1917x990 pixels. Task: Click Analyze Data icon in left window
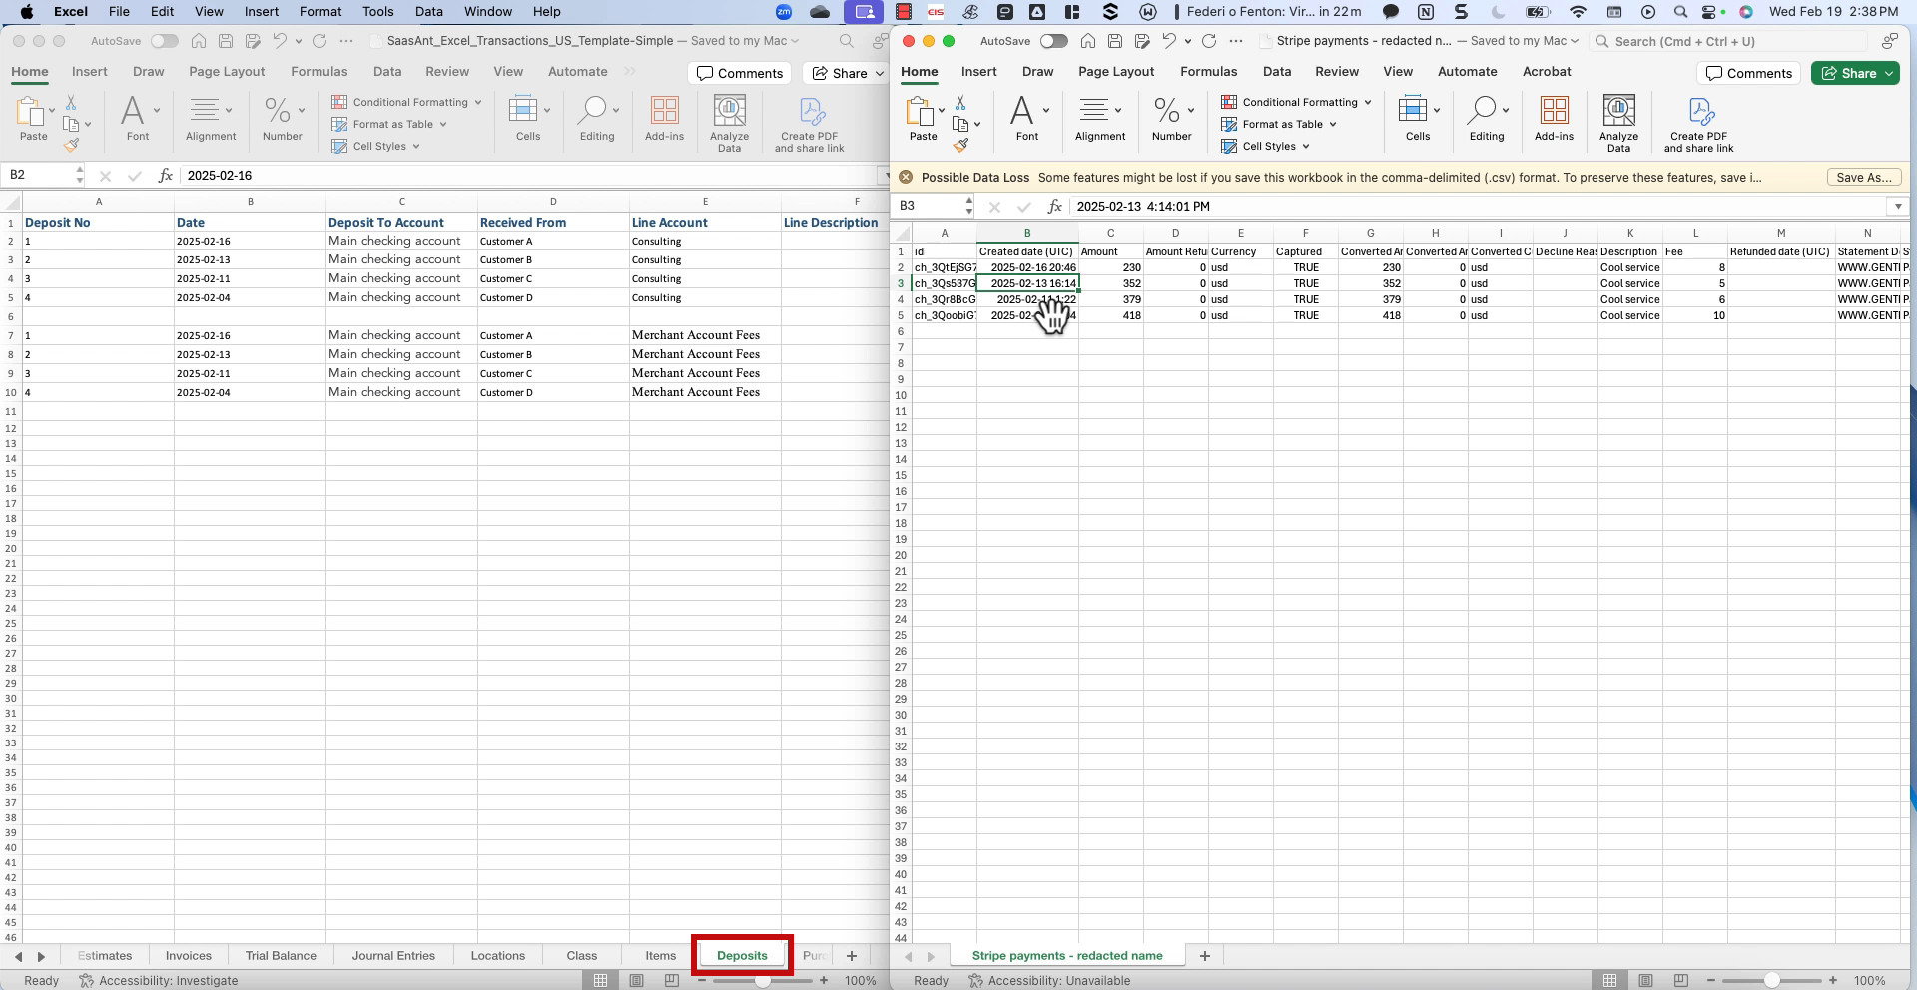click(729, 111)
